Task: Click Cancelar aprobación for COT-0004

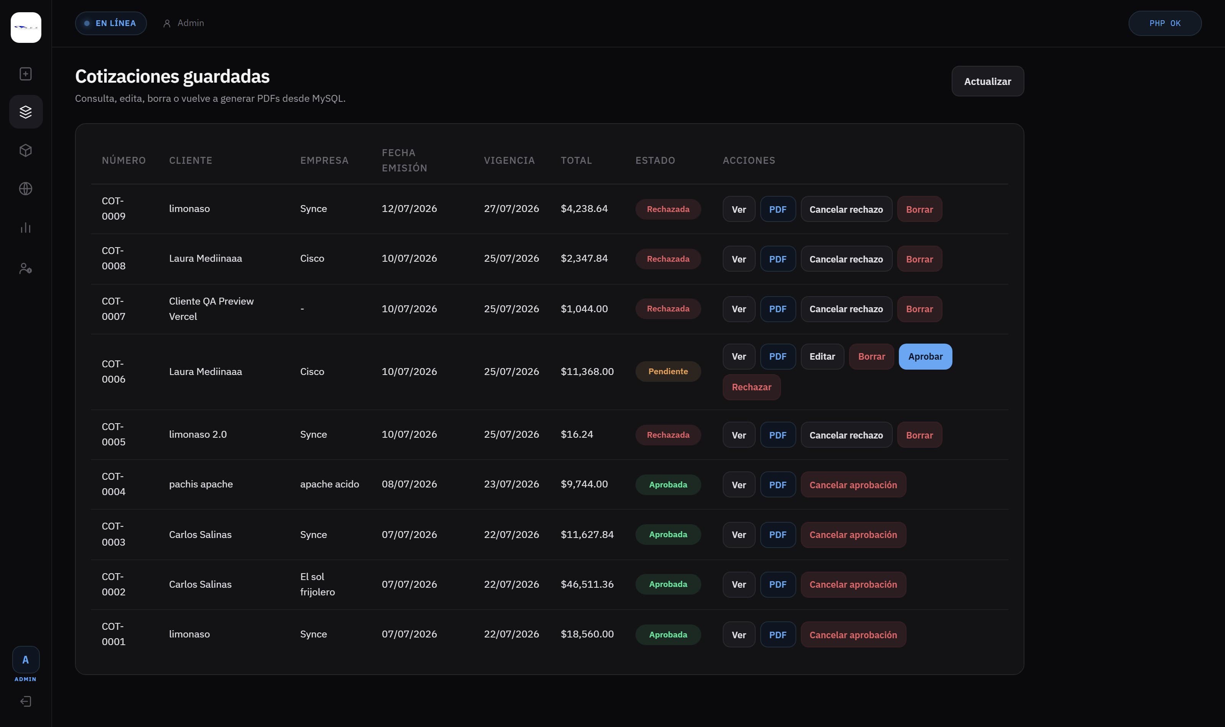Action: tap(853, 484)
